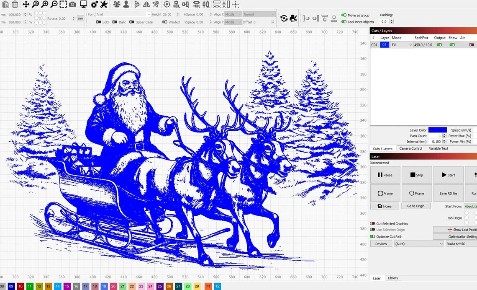Screen dimensions: 477x290
Task: Select the Pan/move view tool
Action: 26,4
